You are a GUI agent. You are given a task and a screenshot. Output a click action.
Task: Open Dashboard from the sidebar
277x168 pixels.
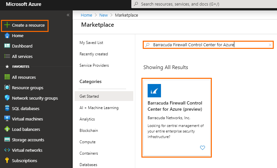[x=22, y=46]
